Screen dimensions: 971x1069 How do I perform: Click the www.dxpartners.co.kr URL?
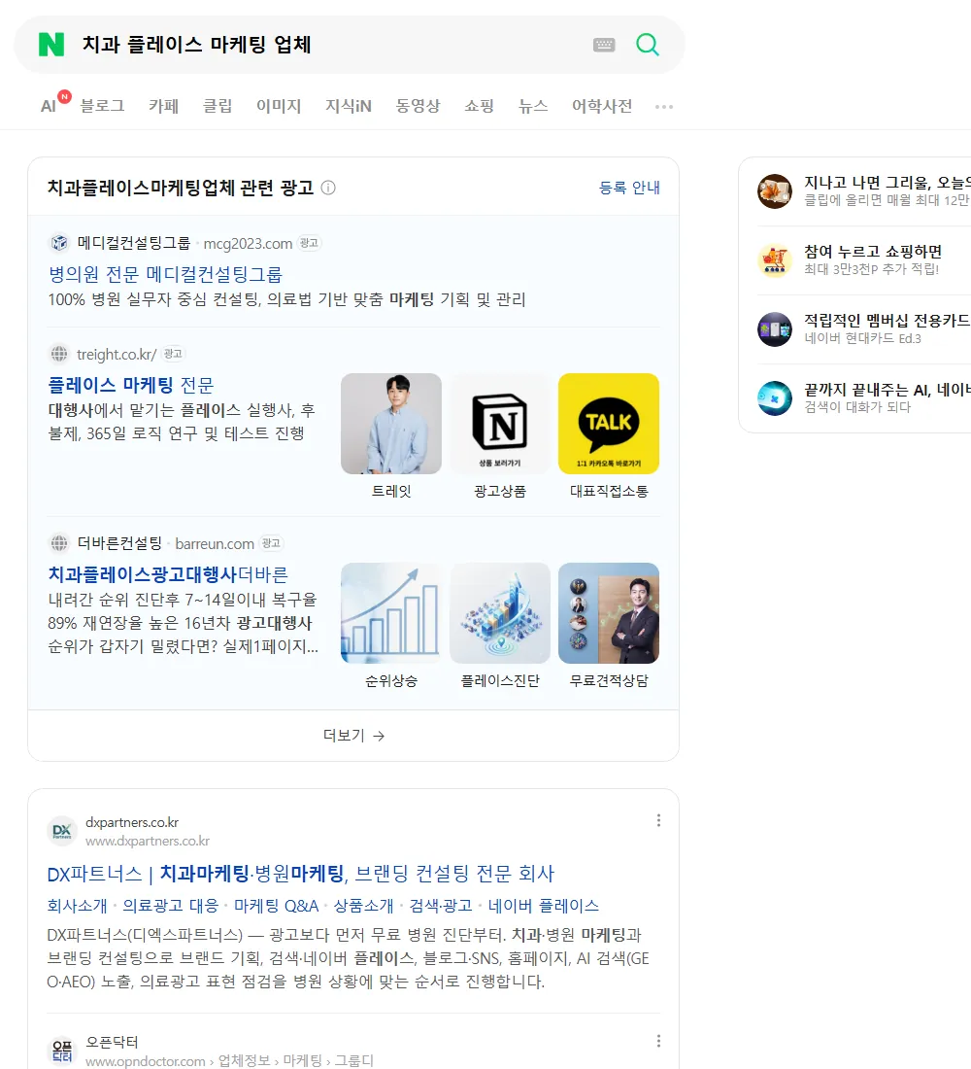click(x=148, y=842)
